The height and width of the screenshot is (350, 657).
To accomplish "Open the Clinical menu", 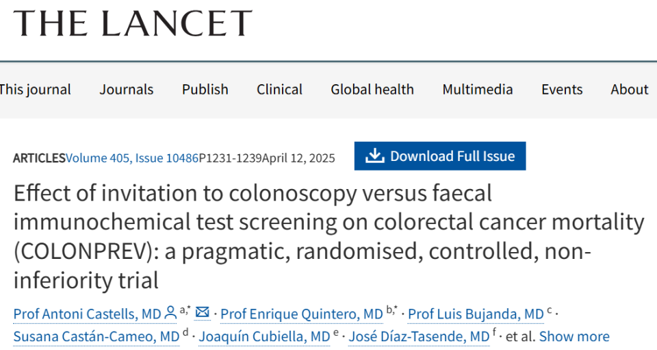I will tap(279, 90).
